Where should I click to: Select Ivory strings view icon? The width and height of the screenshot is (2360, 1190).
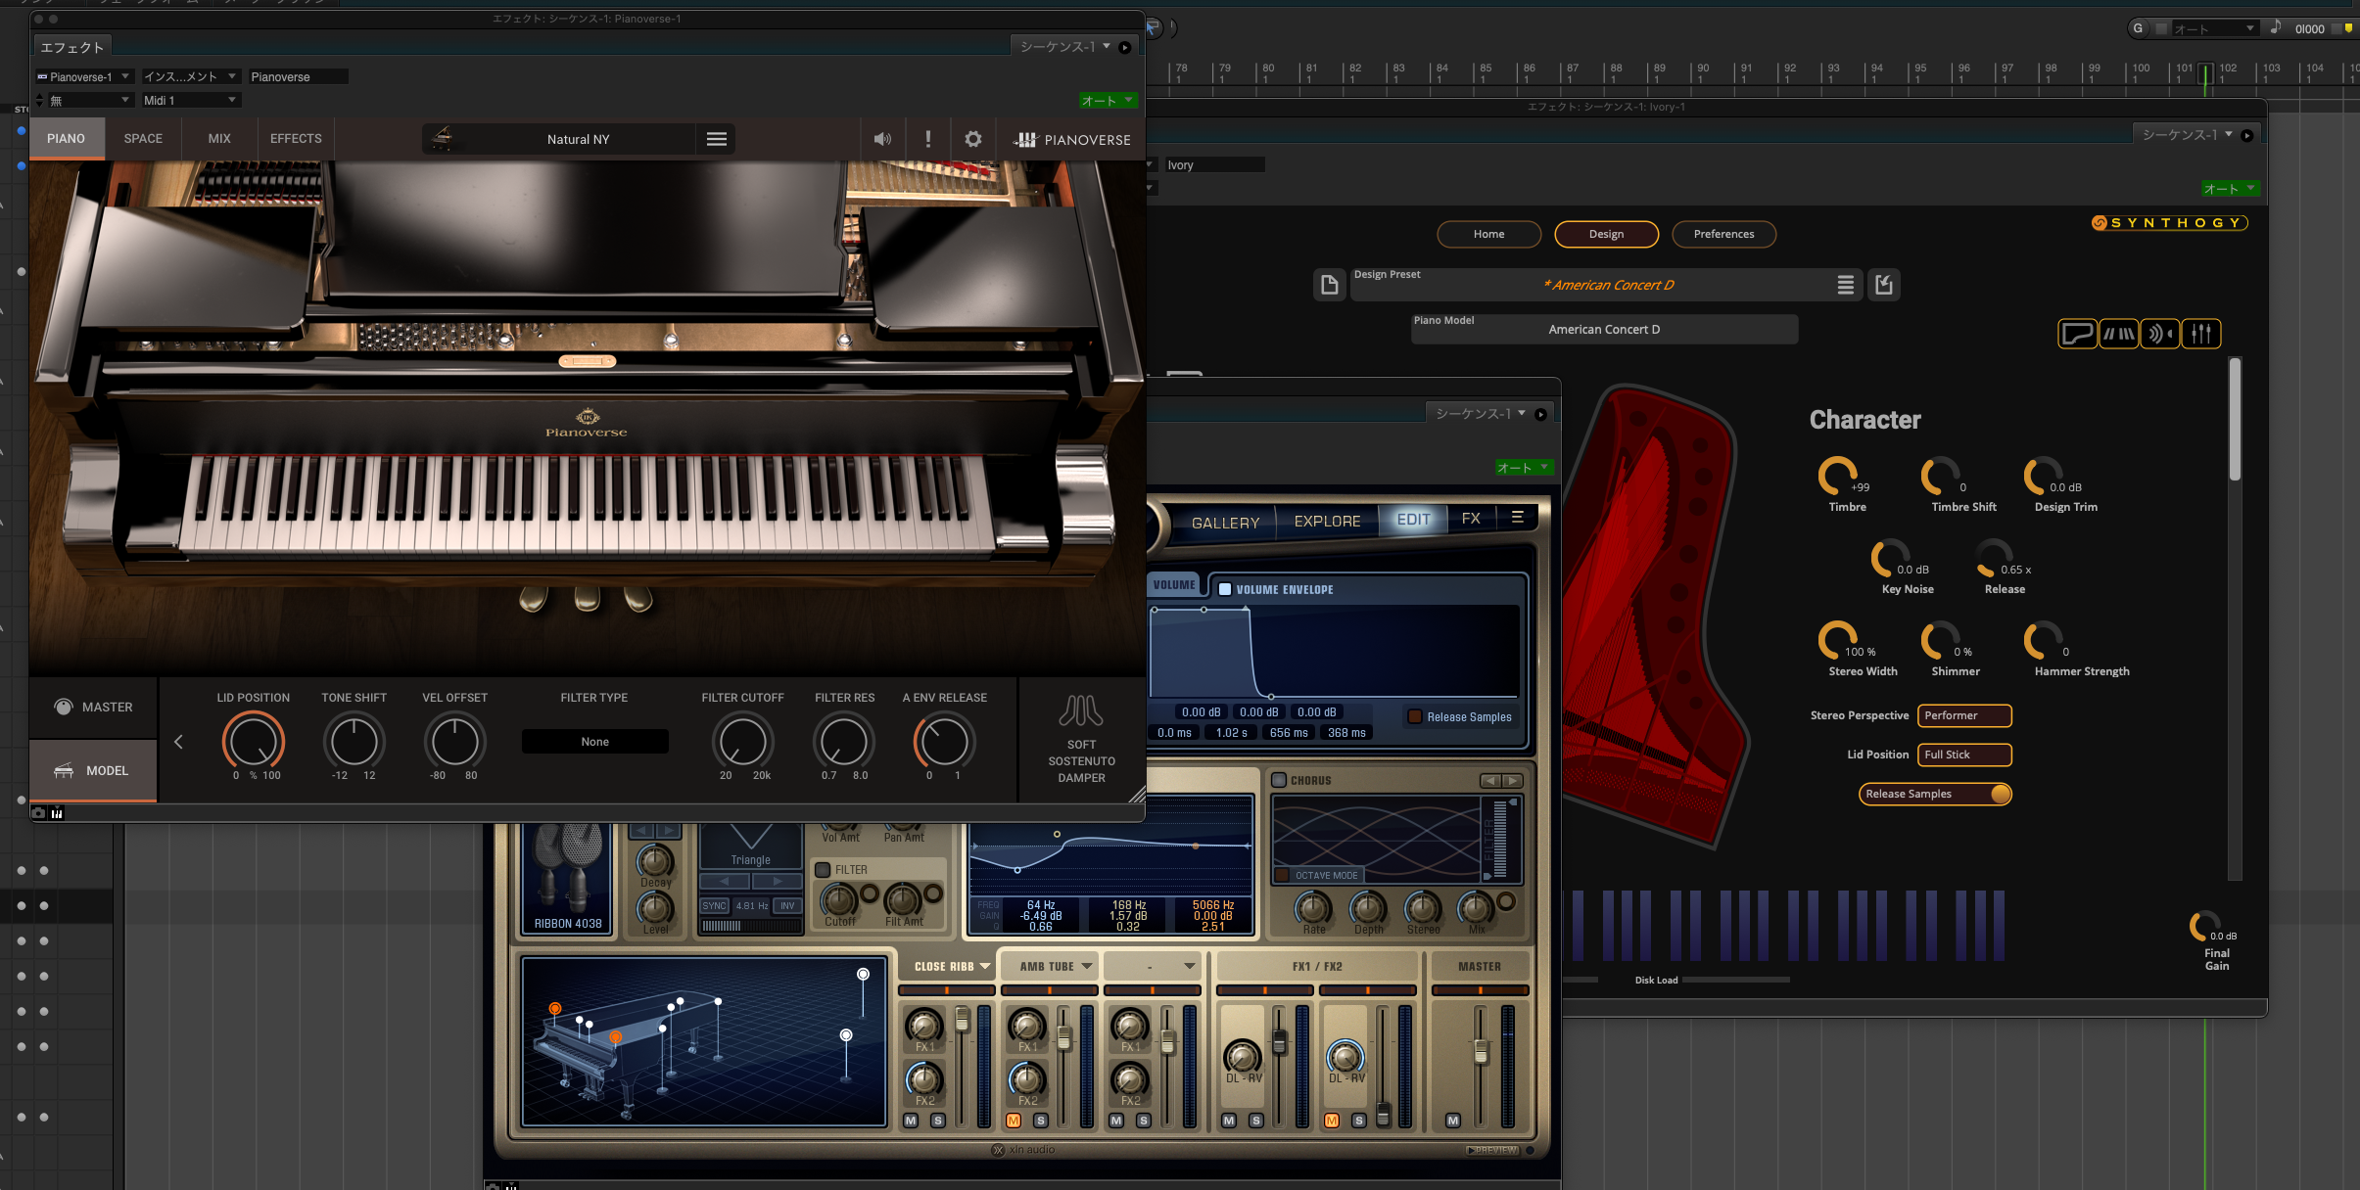pos(2119,334)
